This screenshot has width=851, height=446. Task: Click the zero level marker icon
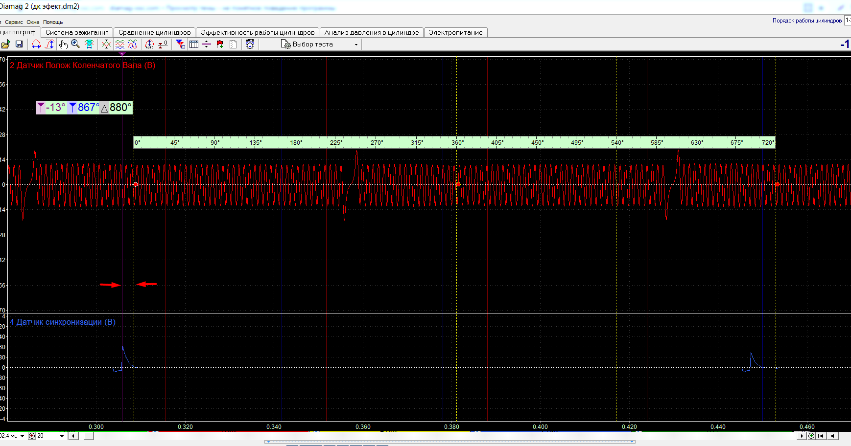(x=163, y=44)
